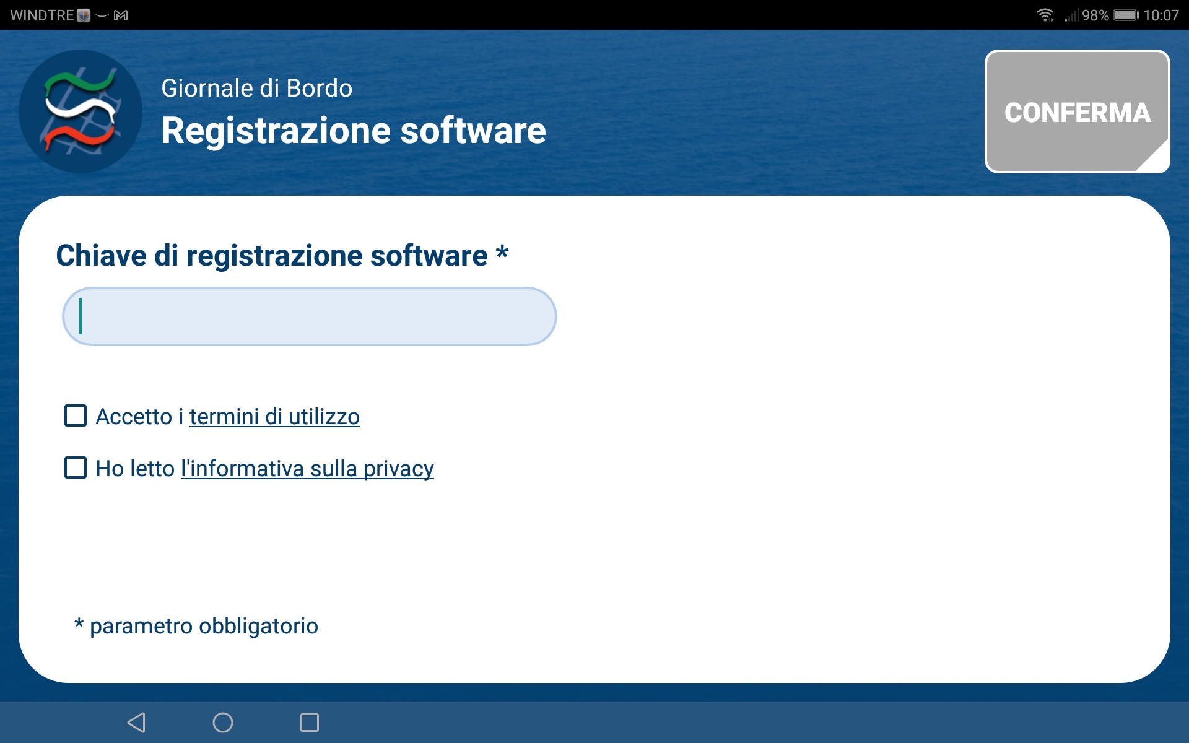Viewport: 1189px width, 743px height.
Task: Tap the Wi-Fi status icon
Action: [1045, 15]
